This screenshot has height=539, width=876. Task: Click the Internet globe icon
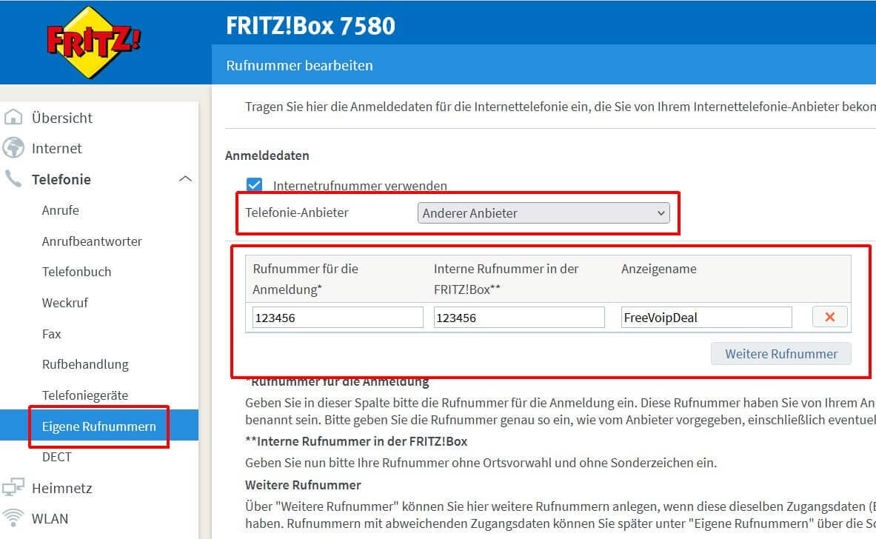coord(13,148)
